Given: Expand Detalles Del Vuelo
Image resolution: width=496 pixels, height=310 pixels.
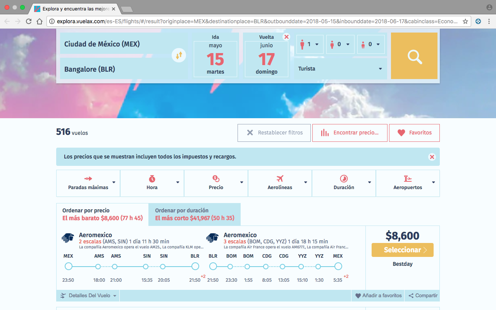Looking at the screenshot, I should (x=88, y=296).
